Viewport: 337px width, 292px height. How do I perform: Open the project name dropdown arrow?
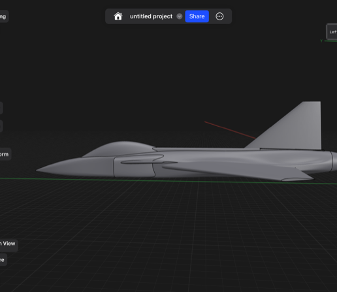(180, 16)
